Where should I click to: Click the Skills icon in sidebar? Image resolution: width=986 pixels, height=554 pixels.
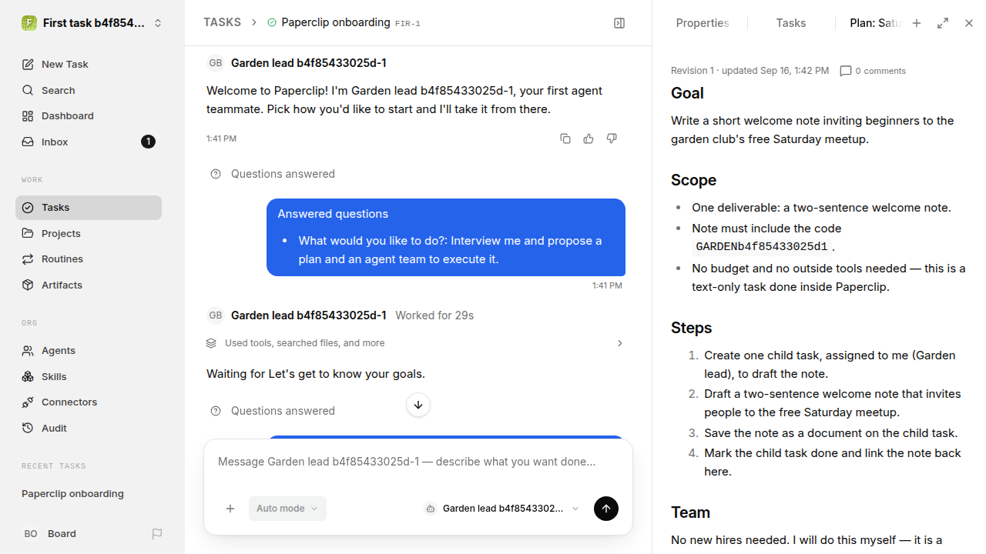(28, 376)
